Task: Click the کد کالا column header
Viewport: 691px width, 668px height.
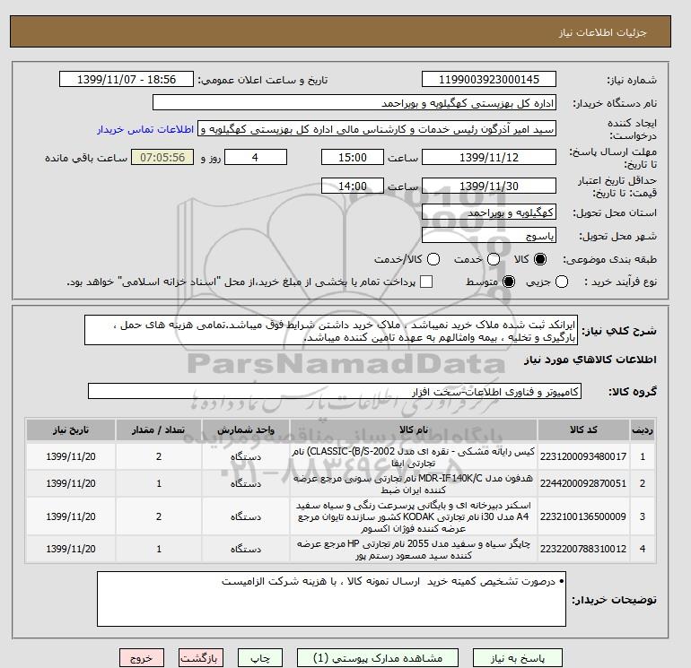Action: point(583,429)
